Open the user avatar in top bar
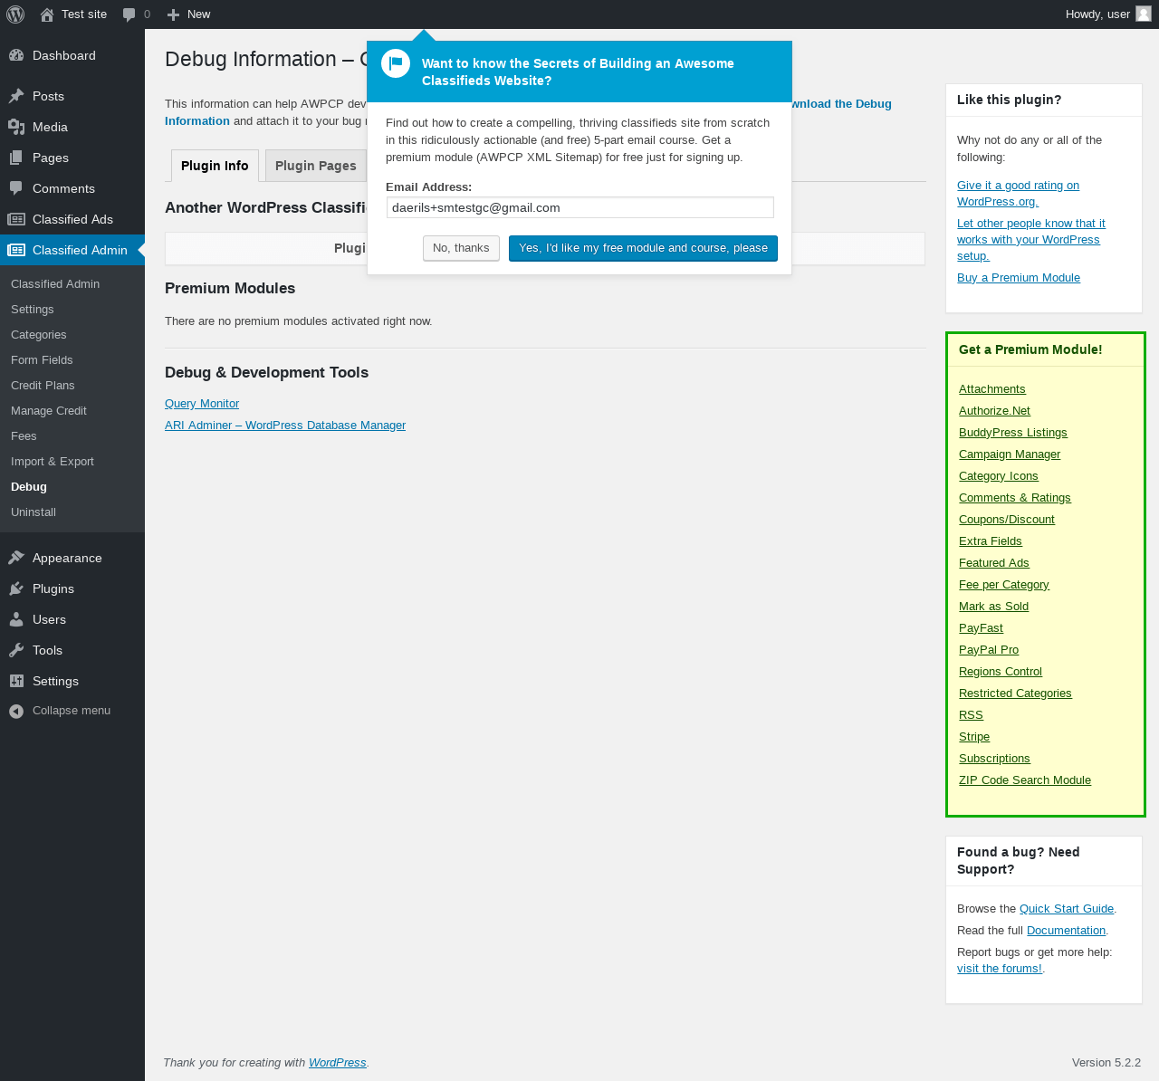Screen dimensions: 1159x1081 (x=1144, y=14)
